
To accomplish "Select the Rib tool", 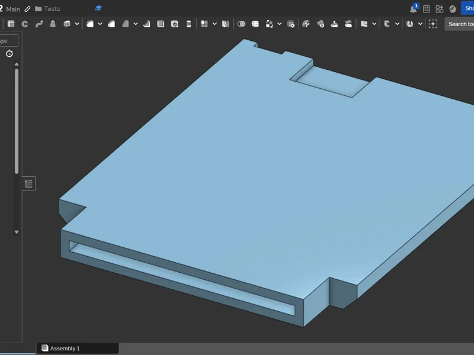I will [x=146, y=24].
